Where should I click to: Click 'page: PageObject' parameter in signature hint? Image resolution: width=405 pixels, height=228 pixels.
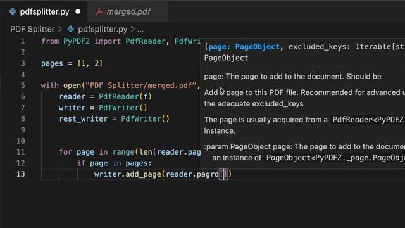244,47
